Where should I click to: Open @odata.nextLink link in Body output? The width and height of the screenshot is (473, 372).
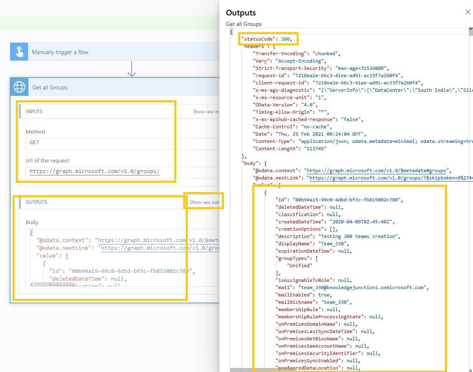click(x=160, y=248)
